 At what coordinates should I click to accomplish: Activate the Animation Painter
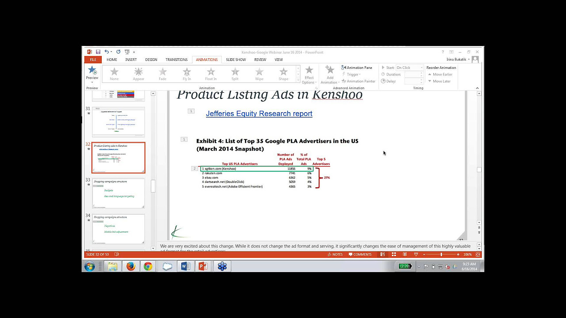pyautogui.click(x=358, y=81)
